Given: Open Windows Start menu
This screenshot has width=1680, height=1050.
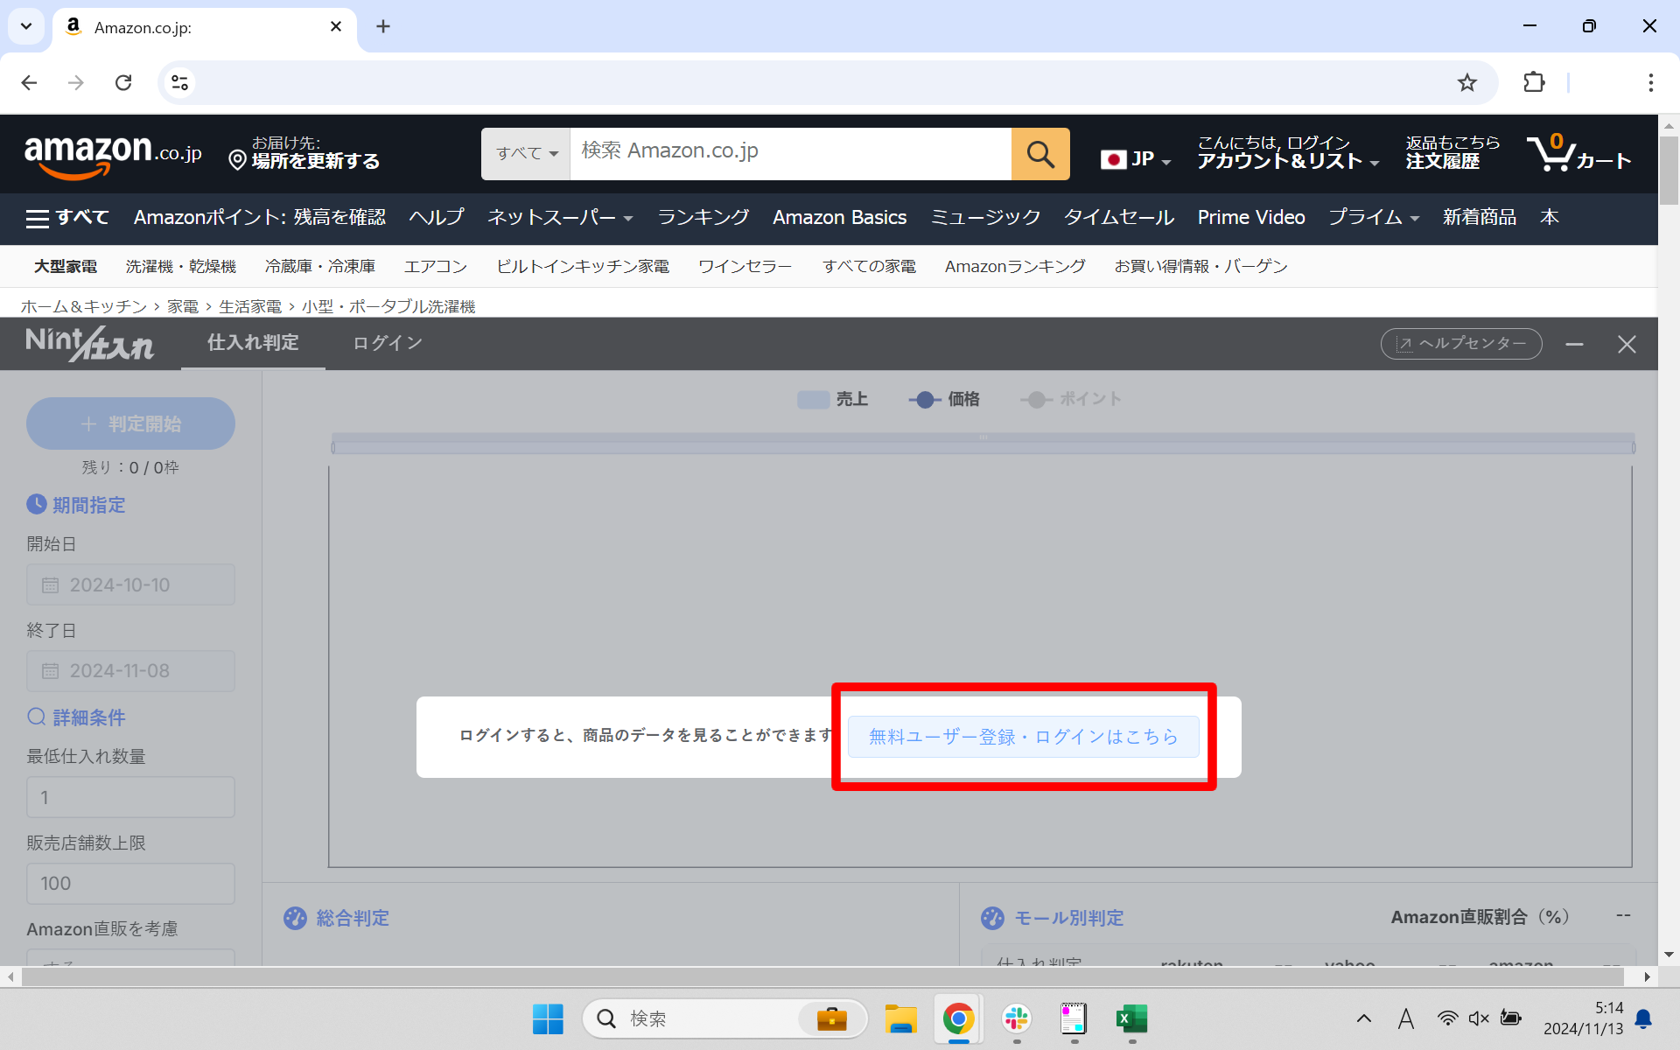Looking at the screenshot, I should [548, 1018].
